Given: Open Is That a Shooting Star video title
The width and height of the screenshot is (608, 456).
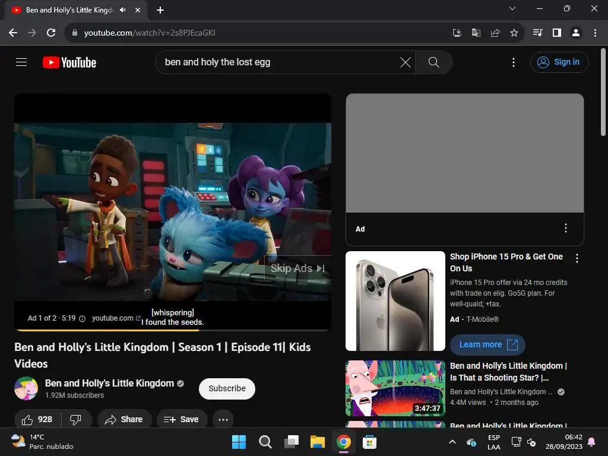Looking at the screenshot, I should pos(508,372).
